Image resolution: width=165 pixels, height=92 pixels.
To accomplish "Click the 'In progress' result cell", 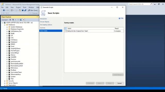I will coord(119,31).
